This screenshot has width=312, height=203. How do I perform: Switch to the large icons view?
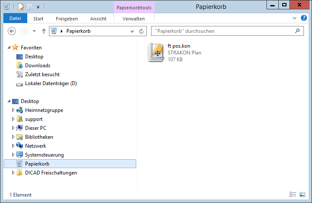coord(302,194)
